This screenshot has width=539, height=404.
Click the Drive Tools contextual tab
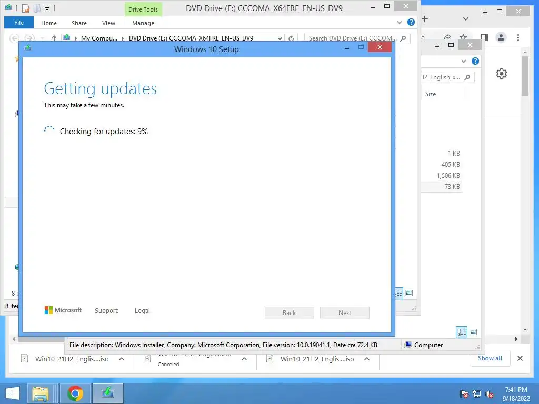143,9
